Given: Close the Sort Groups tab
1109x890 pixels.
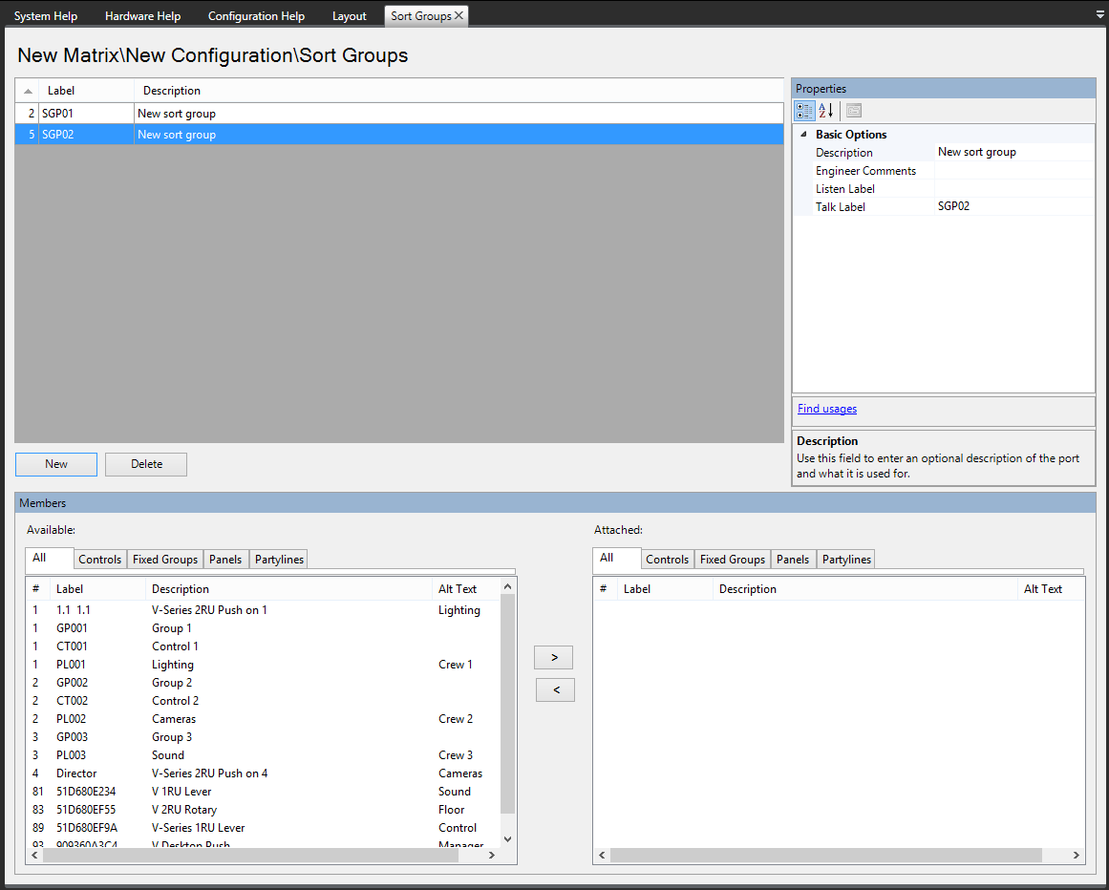Looking at the screenshot, I should (459, 15).
